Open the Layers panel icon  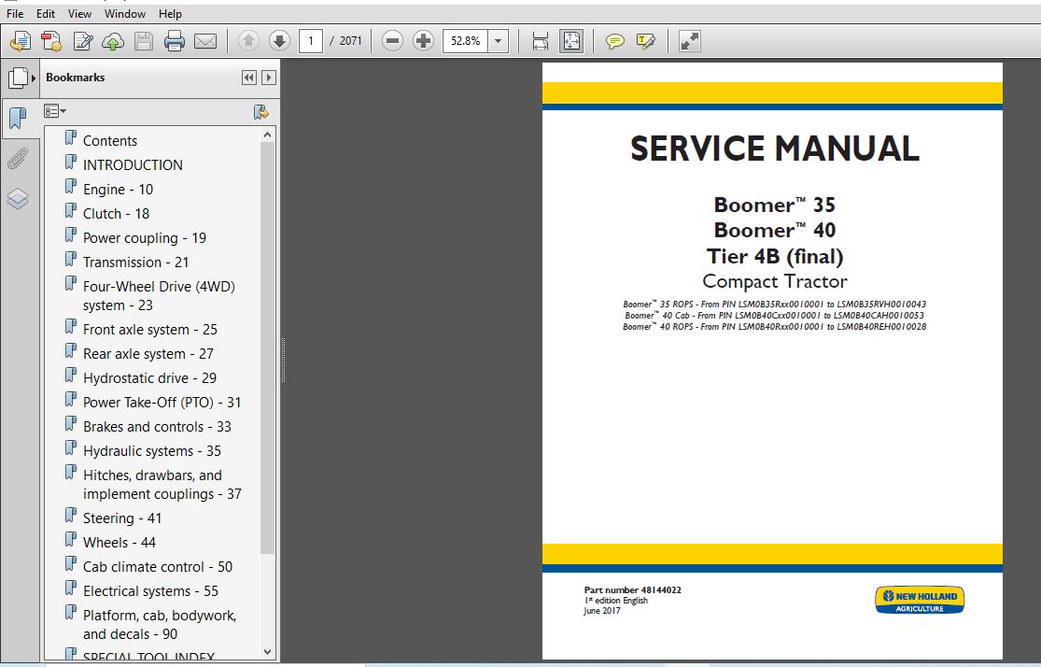pos(17,198)
